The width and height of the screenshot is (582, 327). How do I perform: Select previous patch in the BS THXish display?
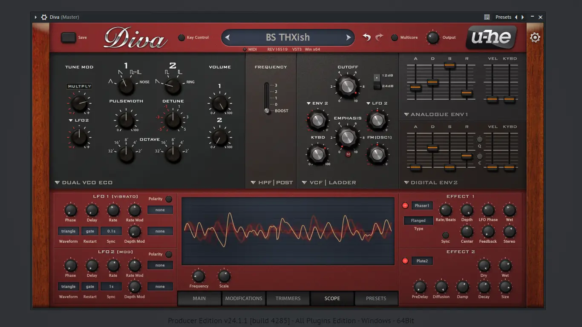point(228,37)
